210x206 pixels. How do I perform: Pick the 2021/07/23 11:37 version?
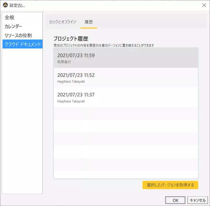coord(126,98)
